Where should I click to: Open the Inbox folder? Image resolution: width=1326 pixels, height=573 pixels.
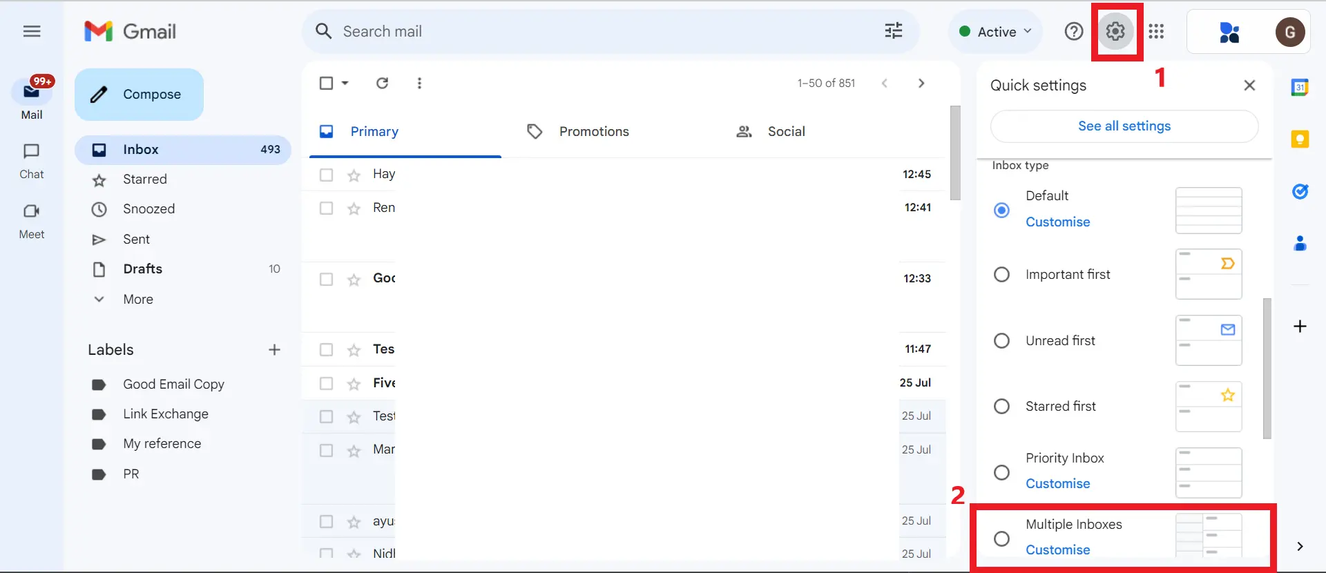click(183, 150)
